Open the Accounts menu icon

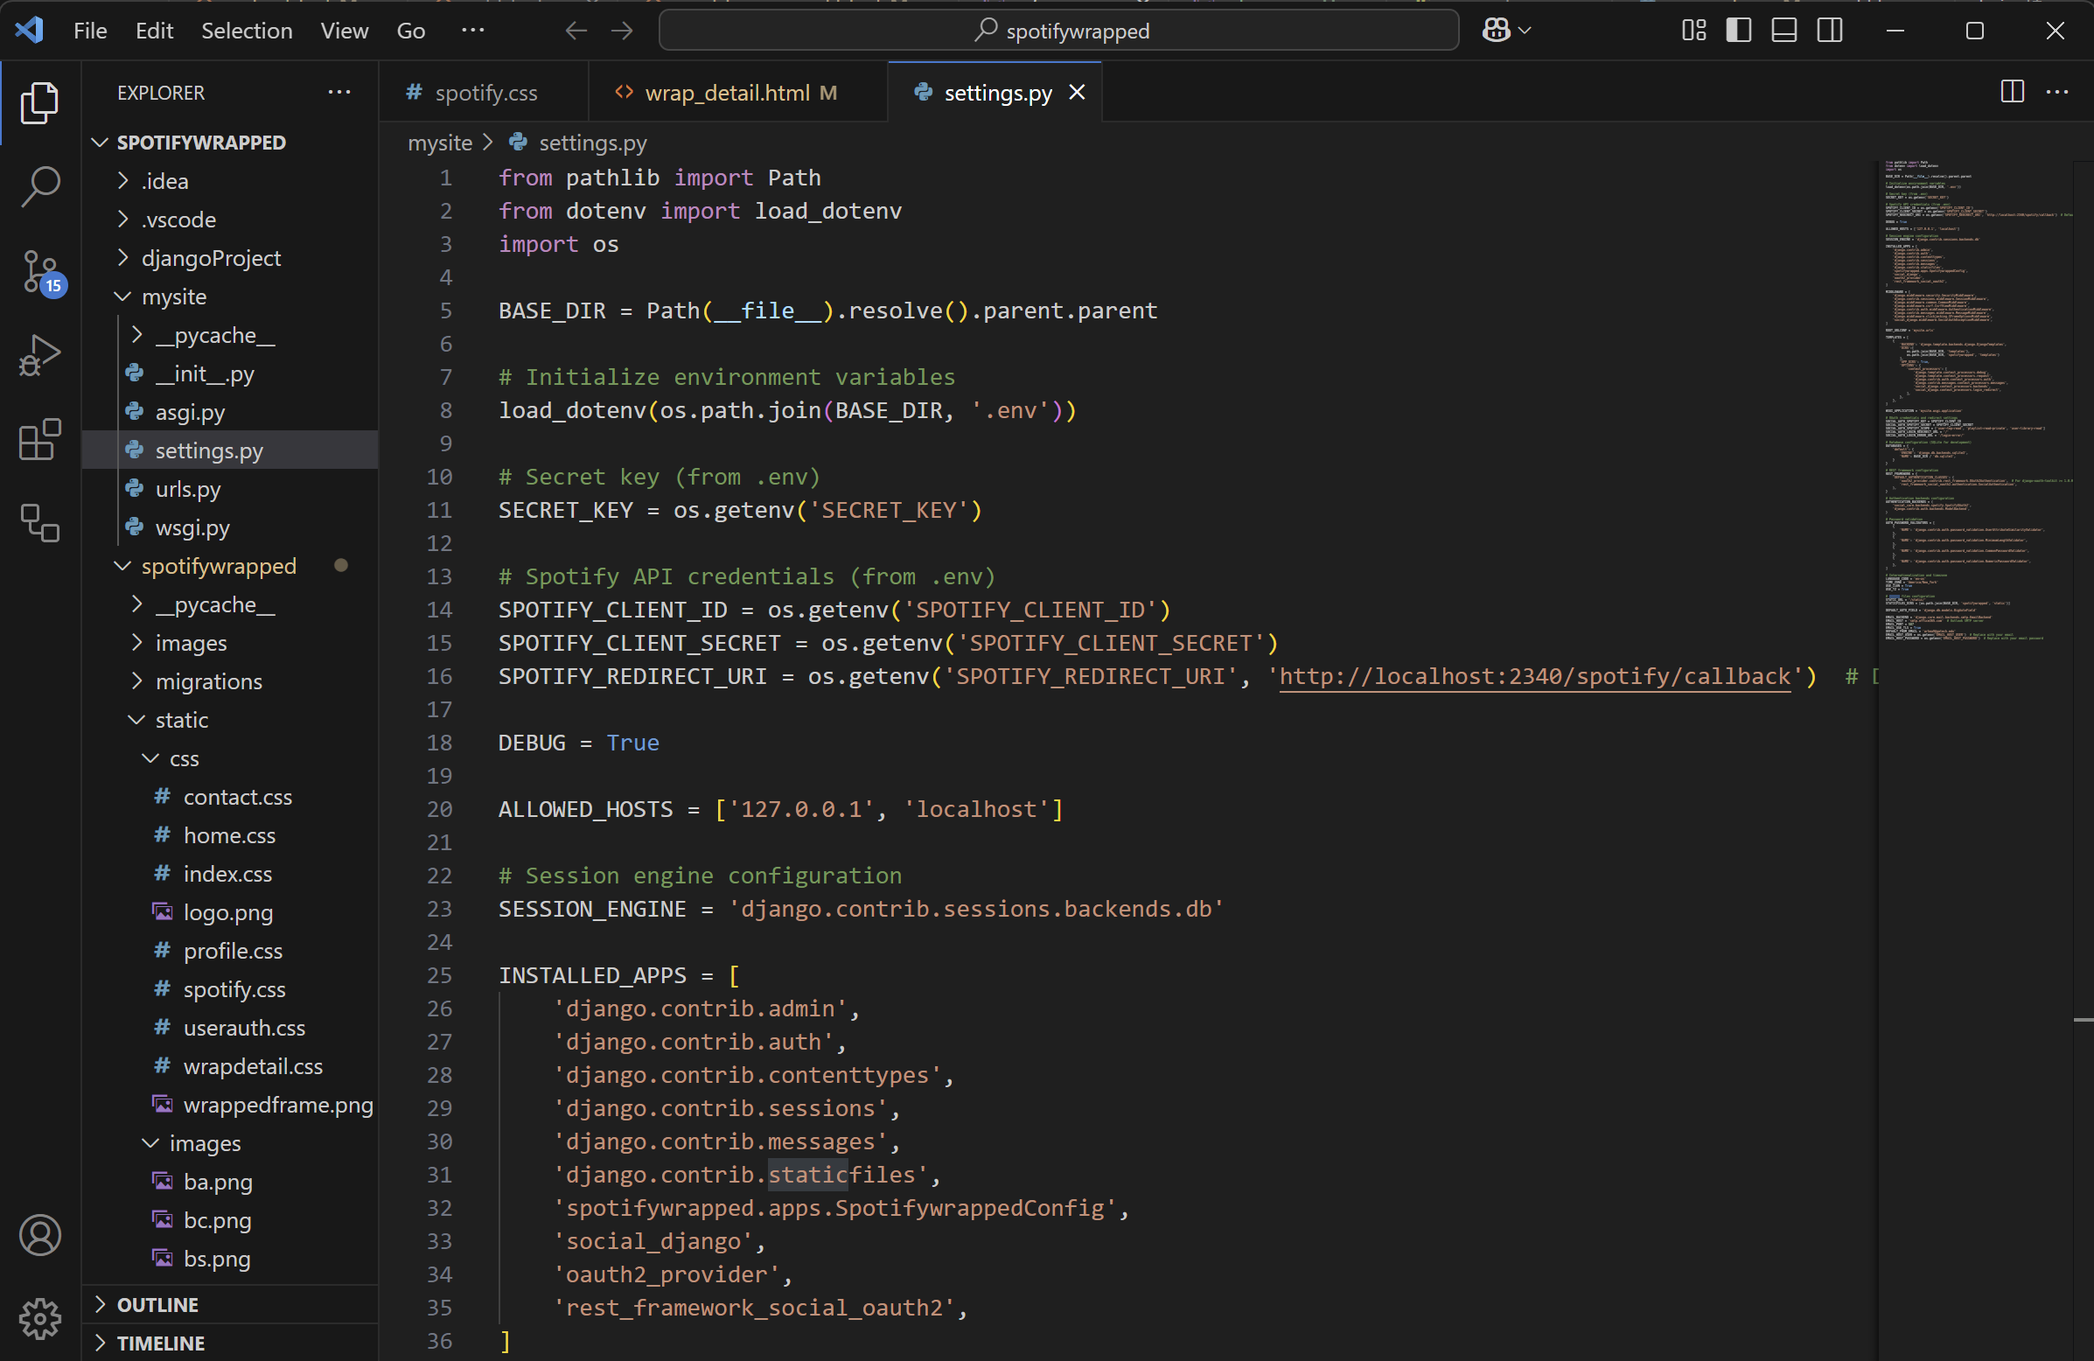tap(39, 1235)
